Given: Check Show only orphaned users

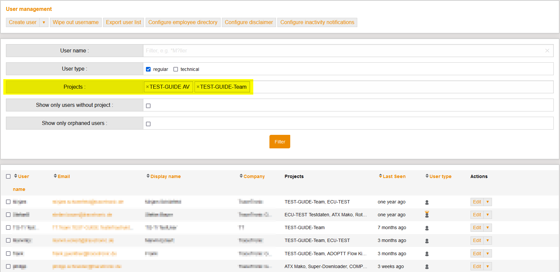Looking at the screenshot, I should click(148, 124).
